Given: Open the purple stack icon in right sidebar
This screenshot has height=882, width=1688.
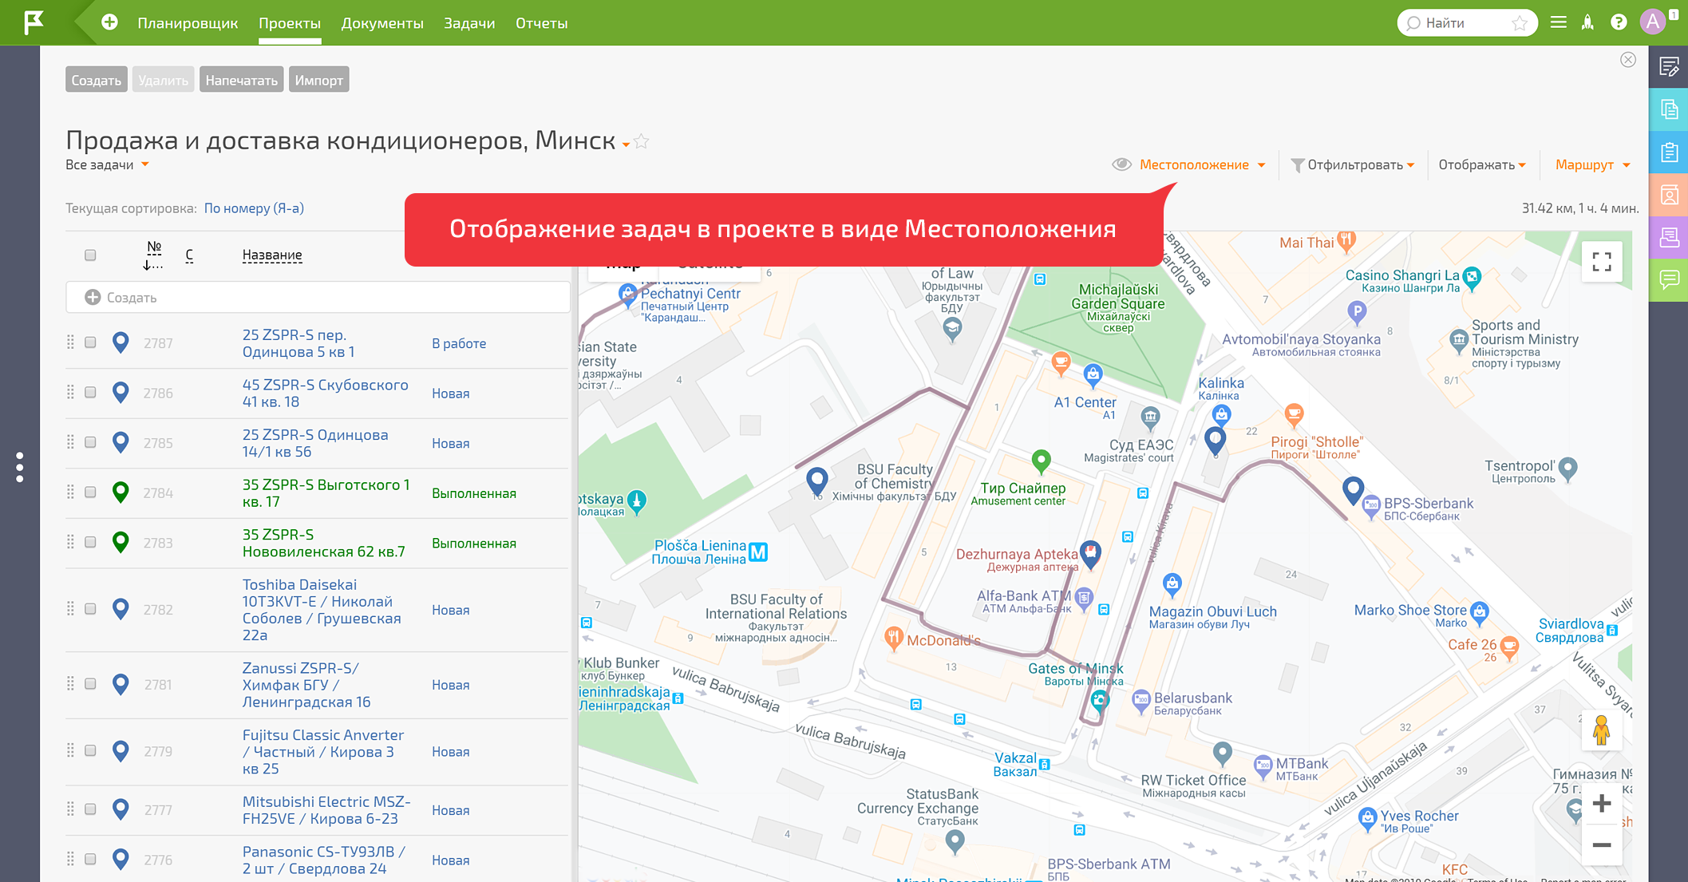Looking at the screenshot, I should [x=1669, y=237].
